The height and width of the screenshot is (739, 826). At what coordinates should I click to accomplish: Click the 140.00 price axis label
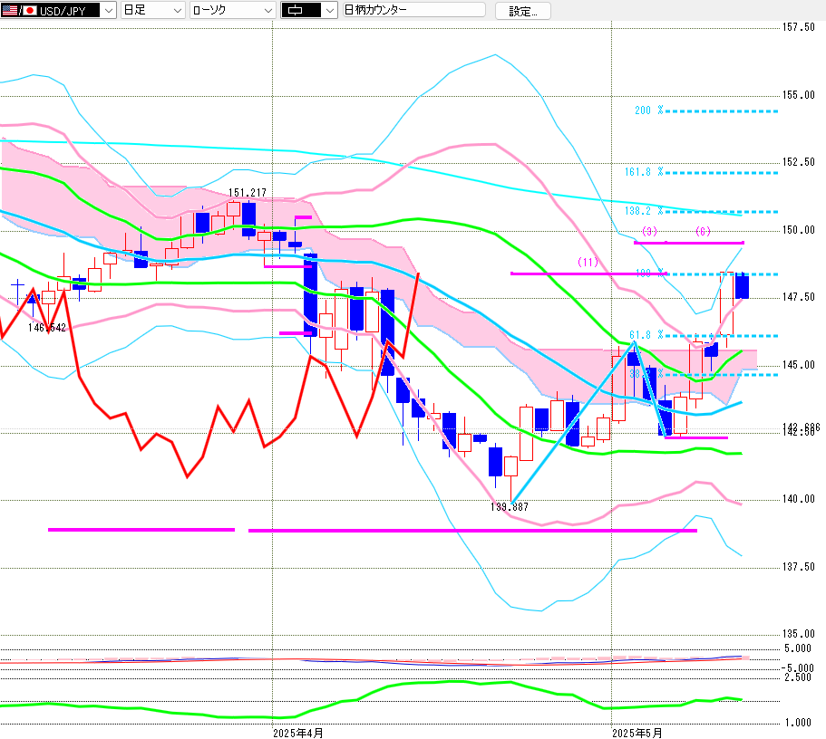click(x=799, y=499)
